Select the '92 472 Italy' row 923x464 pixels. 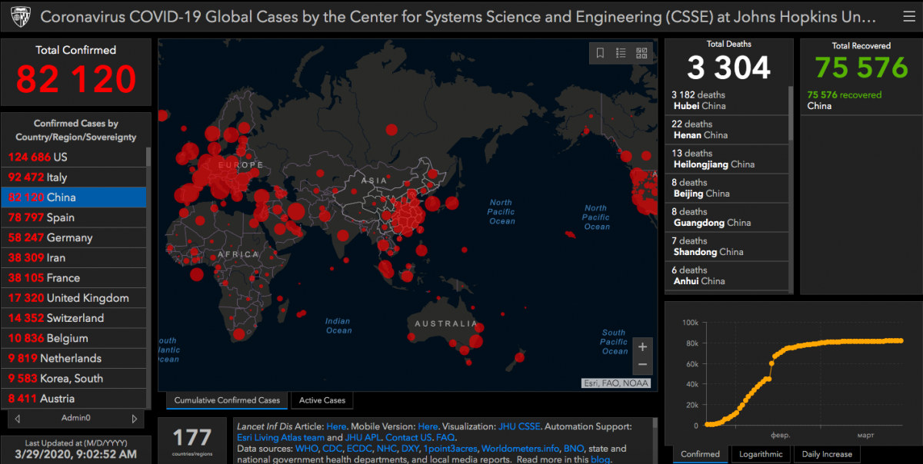point(74,177)
